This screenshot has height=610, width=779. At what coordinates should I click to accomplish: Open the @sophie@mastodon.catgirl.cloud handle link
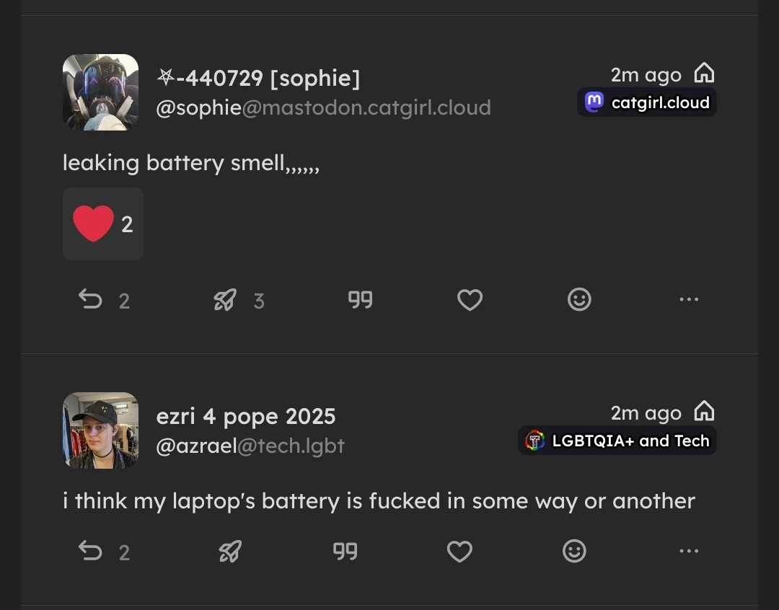[x=323, y=107]
